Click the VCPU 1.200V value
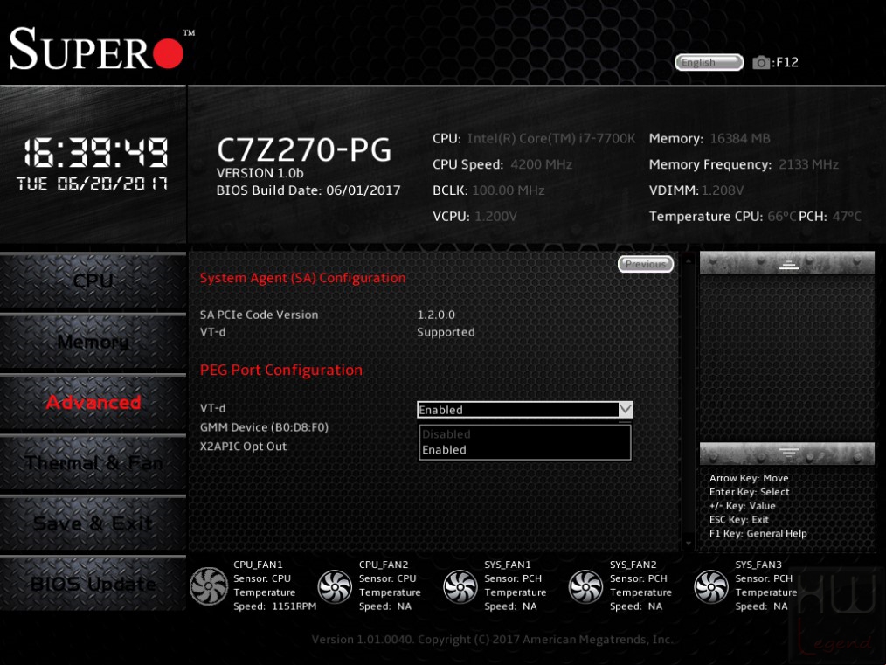886x665 pixels. (495, 217)
